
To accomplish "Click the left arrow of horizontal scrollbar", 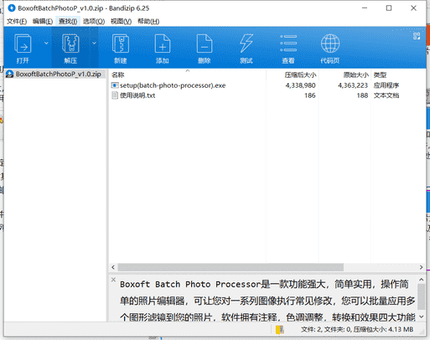I will pos(113,267).
